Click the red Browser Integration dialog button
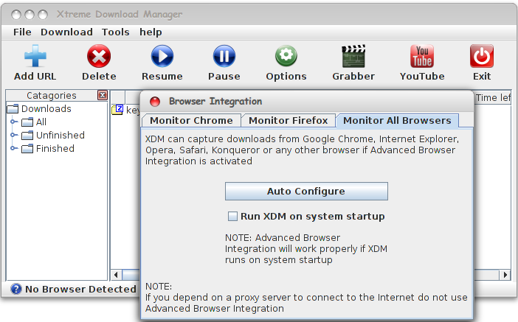The width and height of the screenshot is (518, 322). tap(155, 102)
